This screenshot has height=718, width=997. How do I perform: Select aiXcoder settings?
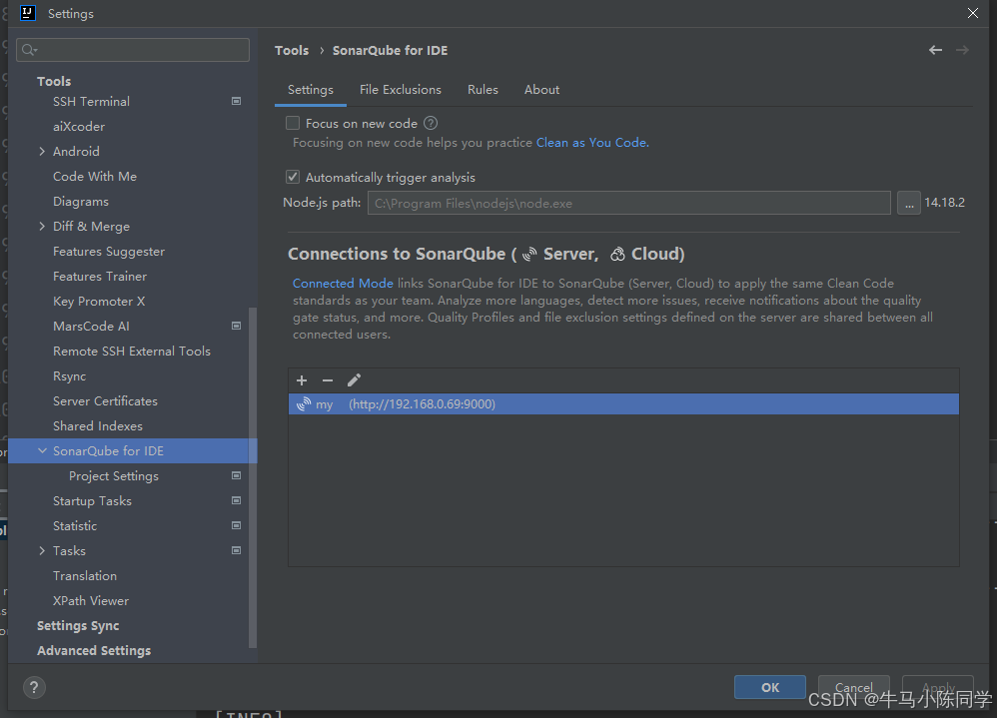(x=79, y=127)
